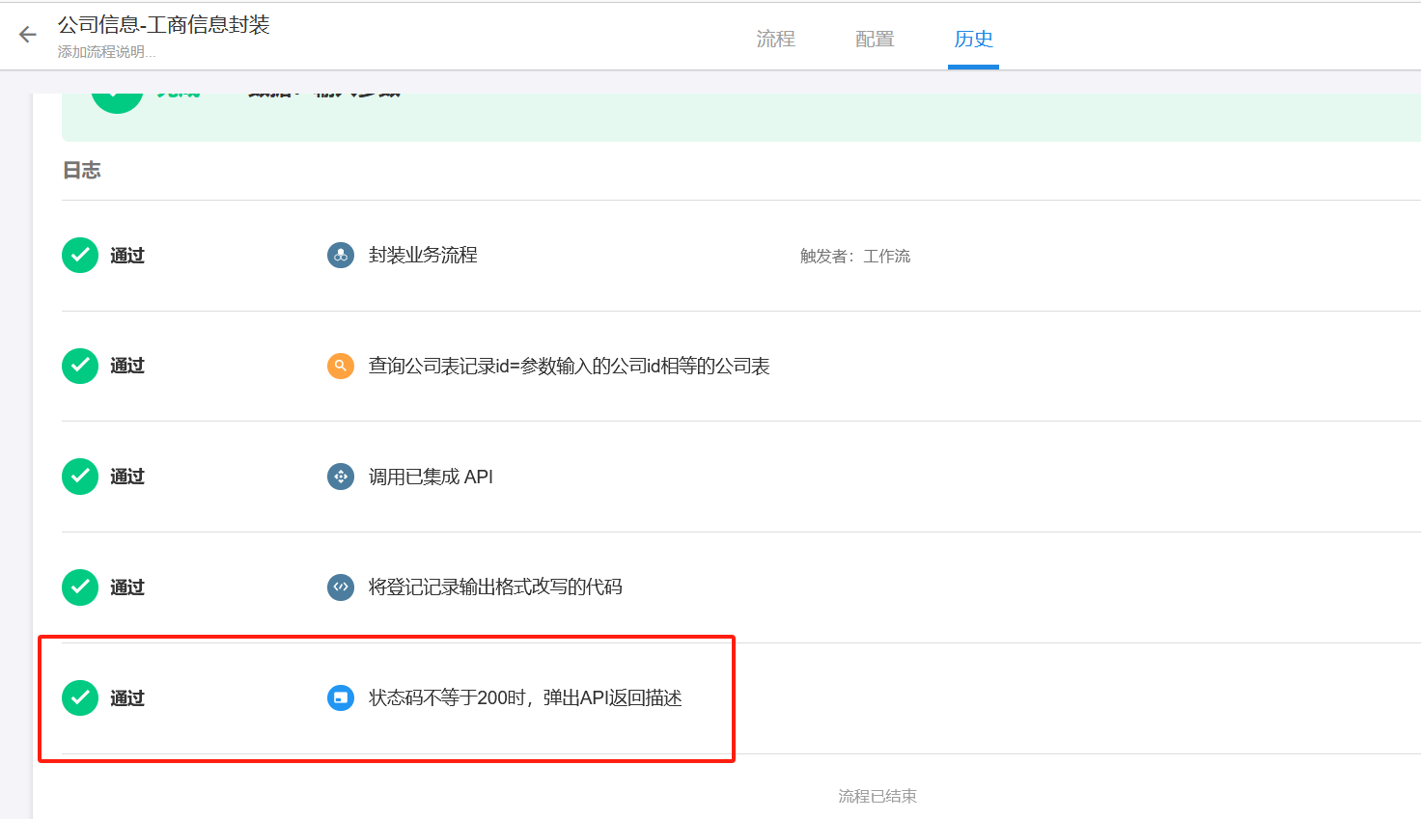The image size is (1421, 819).
Task: Open the 查询公司表记录id log entry text
Action: 569,367
